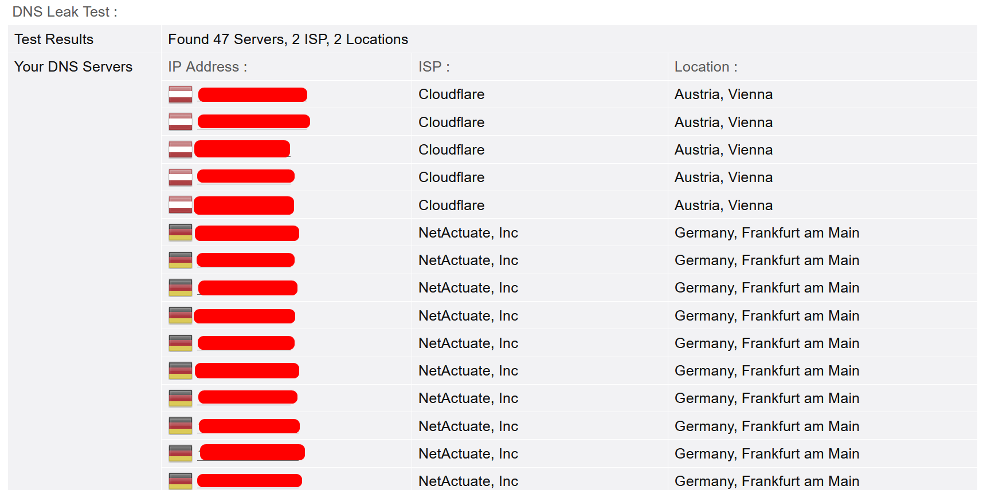The image size is (987, 490).
Task: Click the 'Location :' column header
Action: (x=706, y=67)
